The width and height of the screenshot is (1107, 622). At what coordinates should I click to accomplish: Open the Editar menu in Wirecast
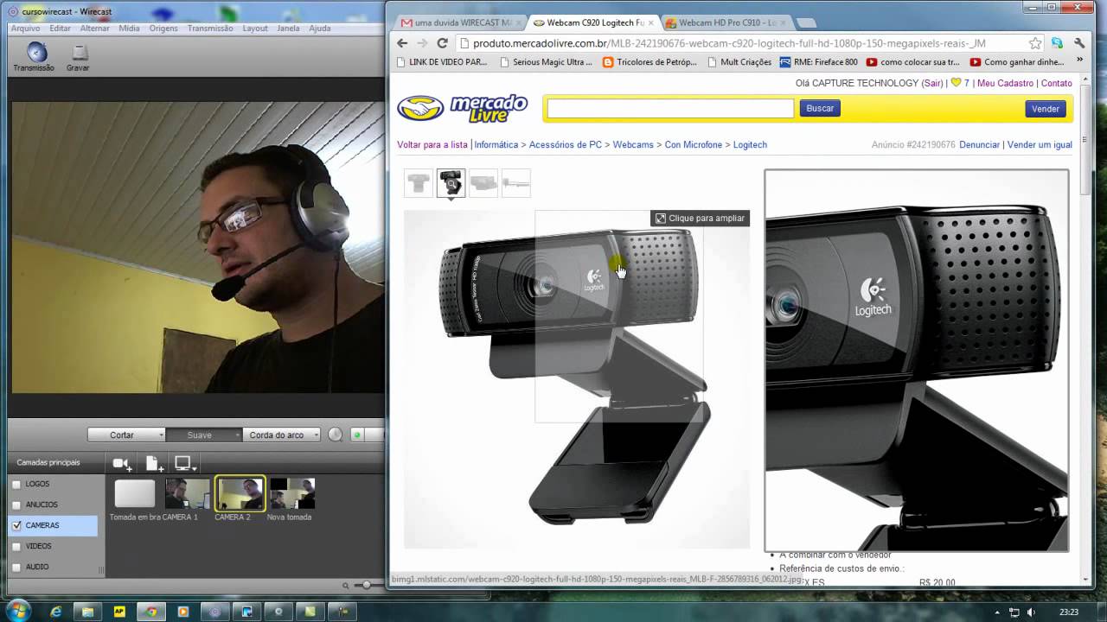pos(61,29)
